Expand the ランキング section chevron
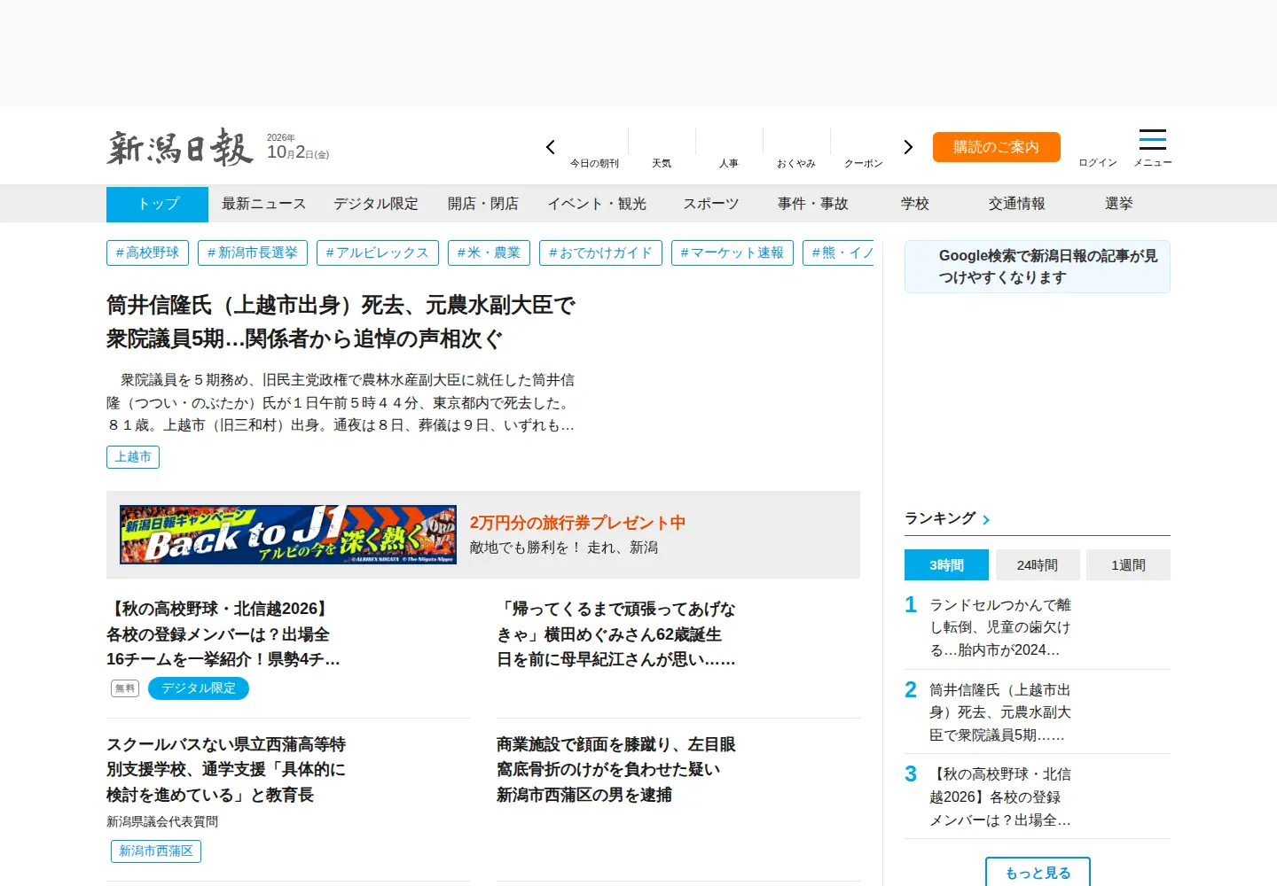This screenshot has height=886, width=1277. coord(986,520)
